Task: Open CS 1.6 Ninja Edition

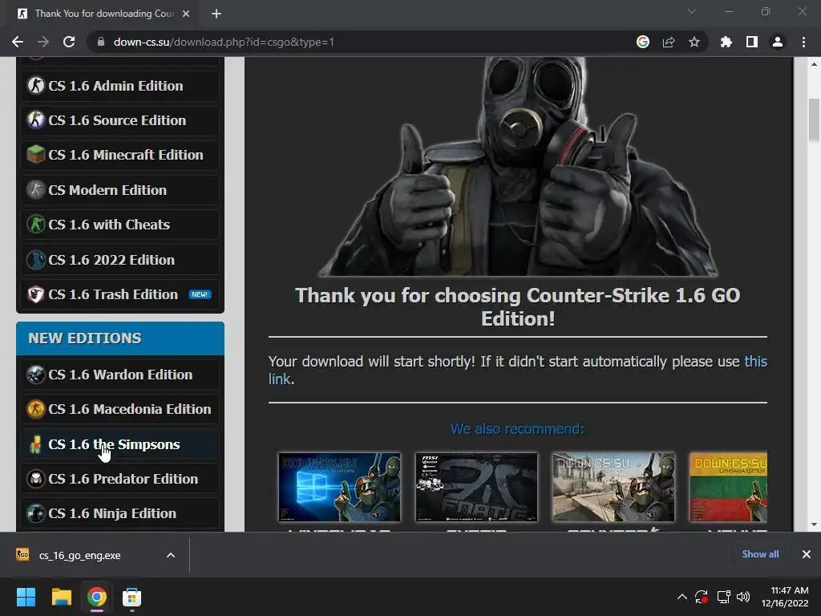Action: [120, 513]
